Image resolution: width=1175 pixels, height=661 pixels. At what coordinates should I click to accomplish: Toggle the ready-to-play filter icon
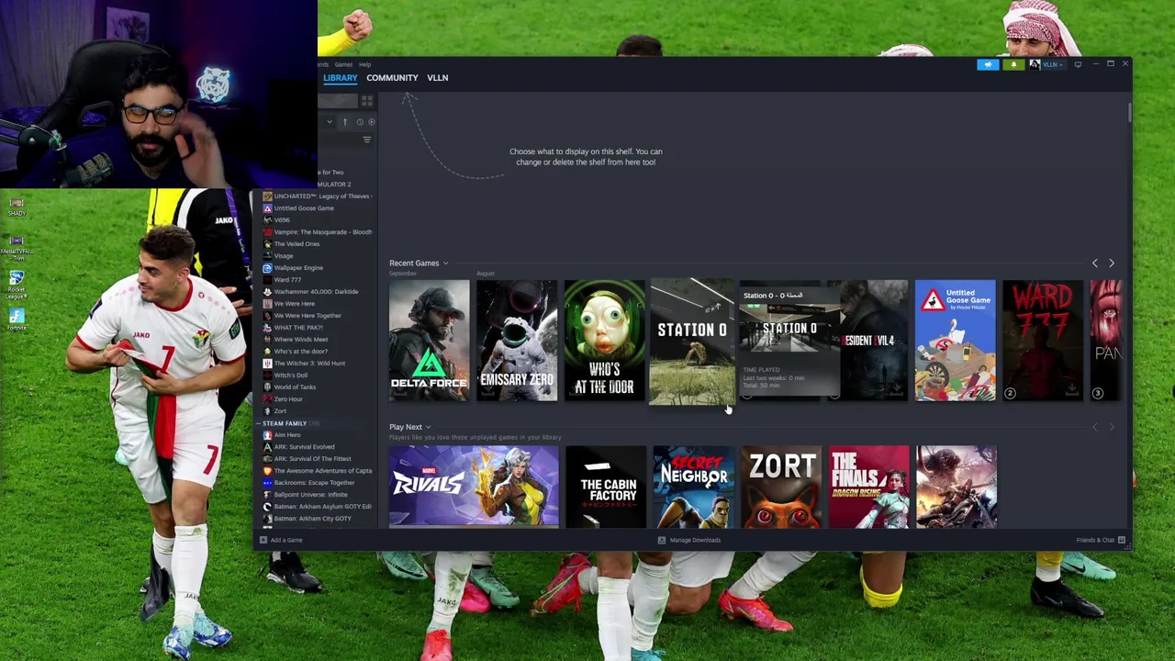pos(371,121)
